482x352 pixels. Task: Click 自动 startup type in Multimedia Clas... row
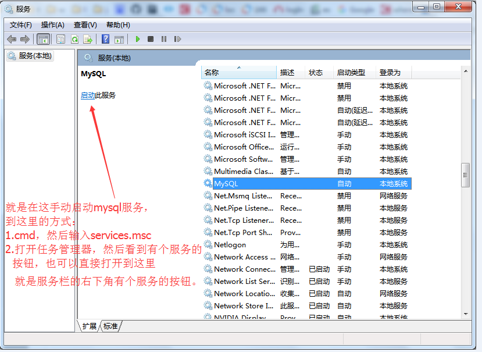click(x=344, y=172)
